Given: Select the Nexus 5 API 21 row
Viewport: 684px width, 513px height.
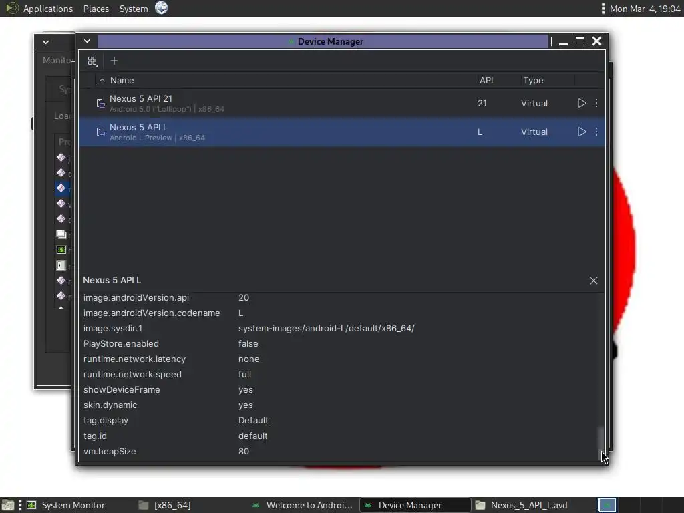Looking at the screenshot, I should [342, 103].
